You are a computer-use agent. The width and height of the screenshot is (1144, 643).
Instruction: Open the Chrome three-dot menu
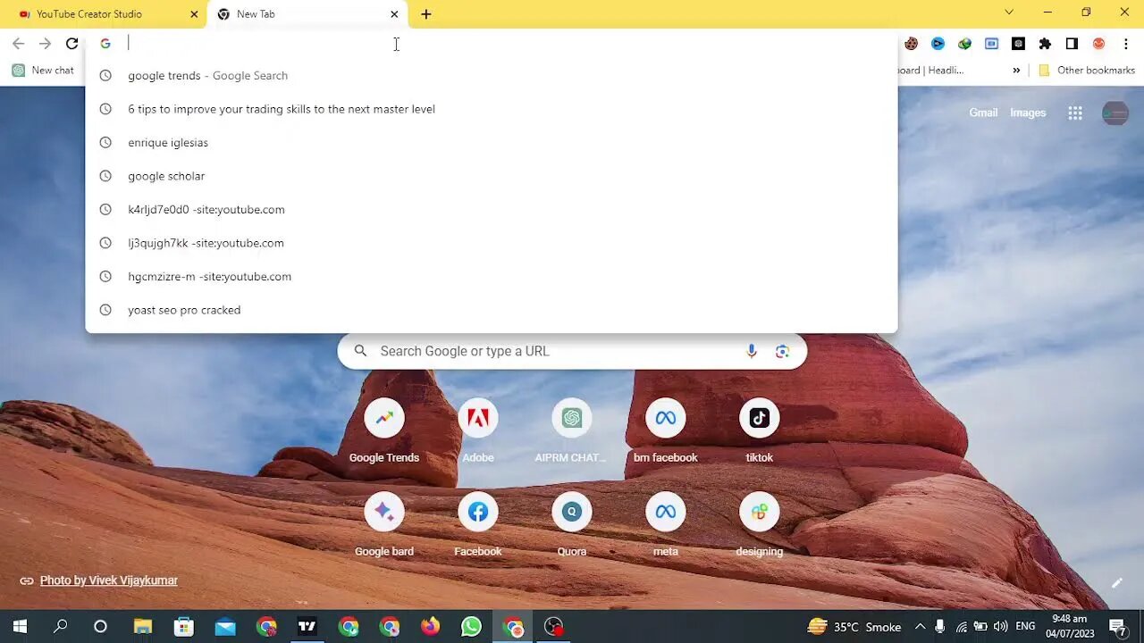click(1124, 43)
